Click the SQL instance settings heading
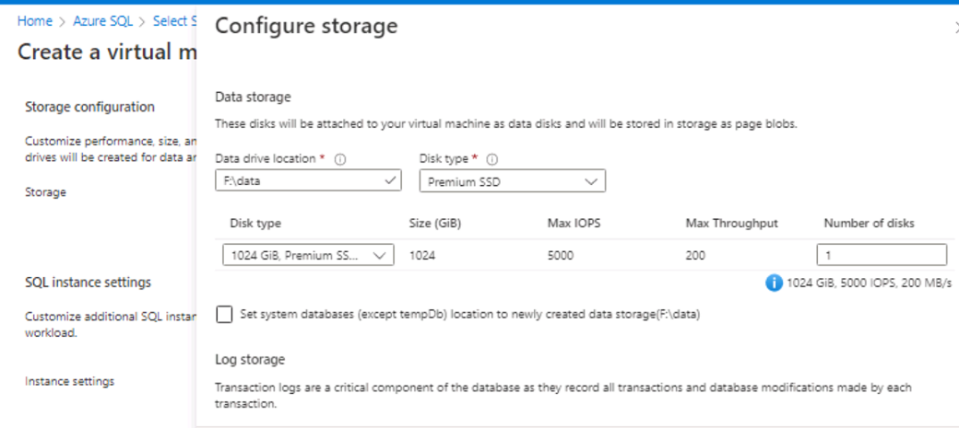 click(x=88, y=282)
